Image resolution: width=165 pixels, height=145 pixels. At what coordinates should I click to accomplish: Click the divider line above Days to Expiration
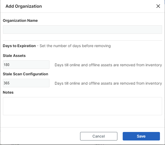tap(82, 40)
